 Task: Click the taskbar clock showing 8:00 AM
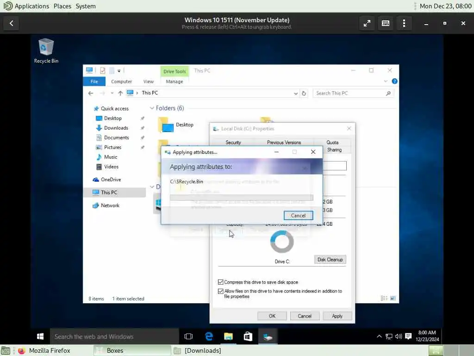(x=427, y=336)
